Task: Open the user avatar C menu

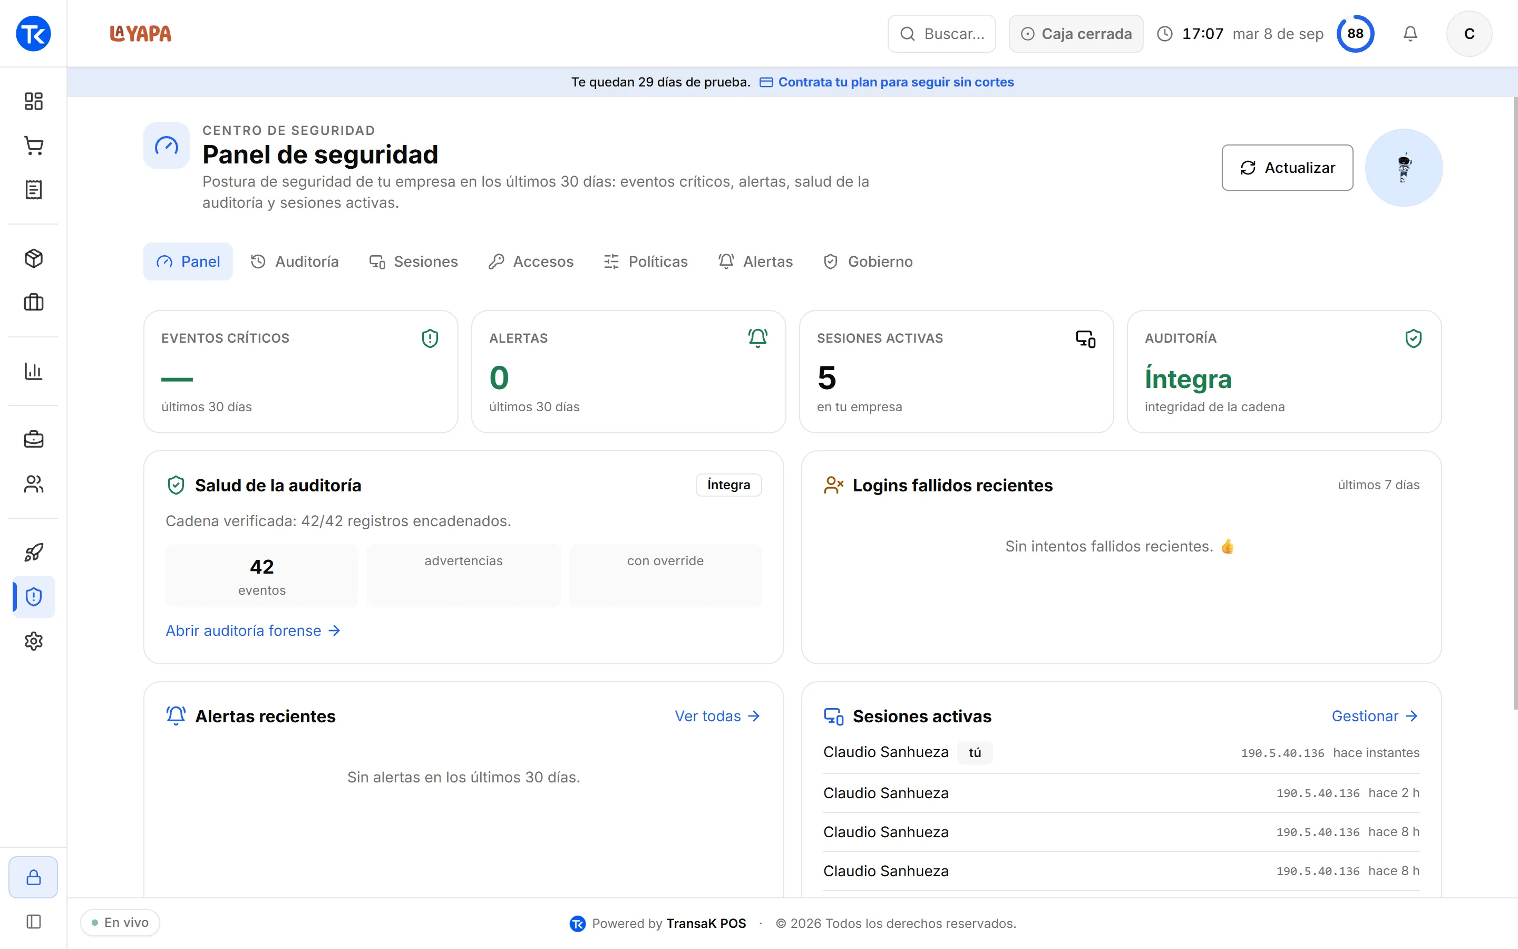Action: (1469, 33)
